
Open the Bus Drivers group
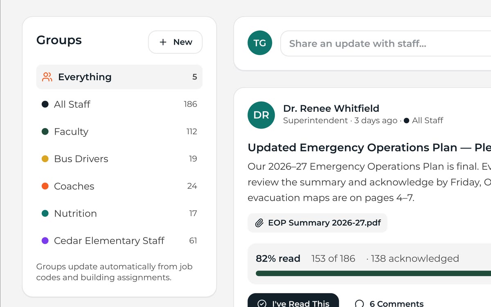[119, 159]
